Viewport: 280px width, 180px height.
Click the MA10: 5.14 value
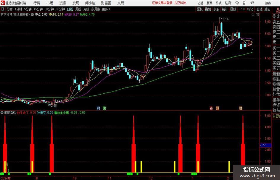coord(56,14)
